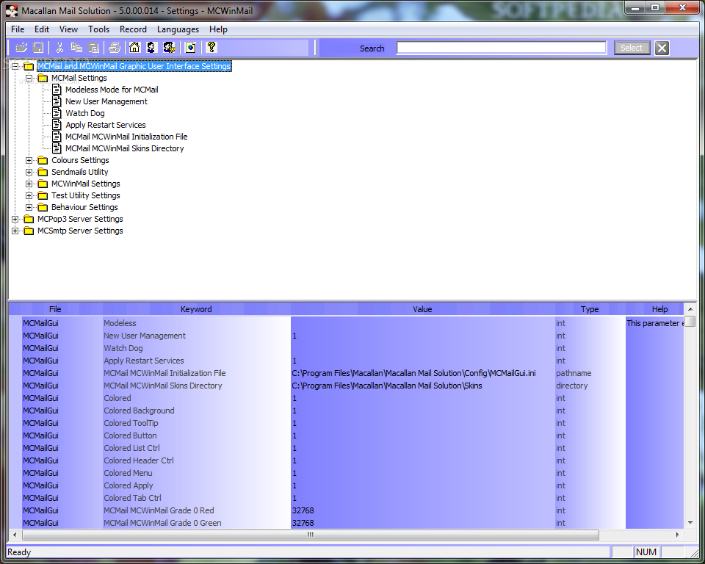Select MCMail MCWinMail Initialization File tree item

126,137
